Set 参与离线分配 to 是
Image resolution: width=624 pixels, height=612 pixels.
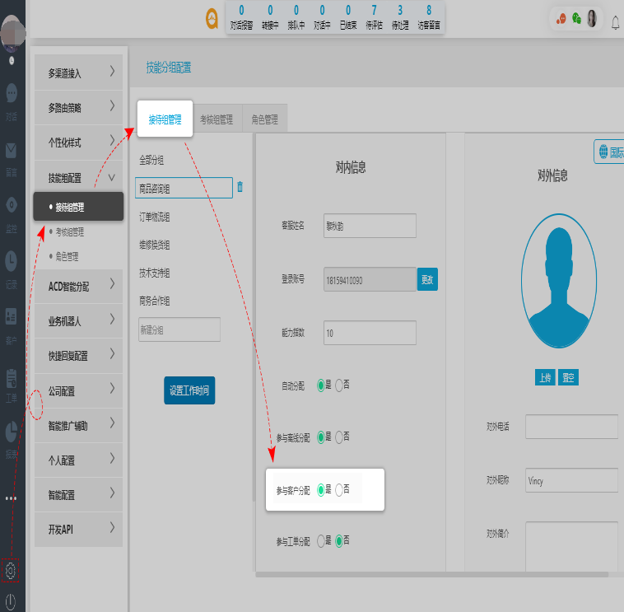tap(321, 437)
